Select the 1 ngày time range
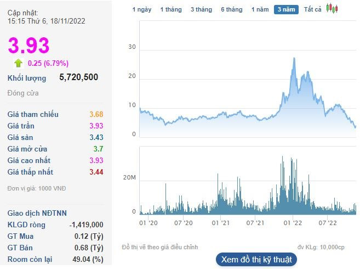The image size is (360, 269). point(142,9)
